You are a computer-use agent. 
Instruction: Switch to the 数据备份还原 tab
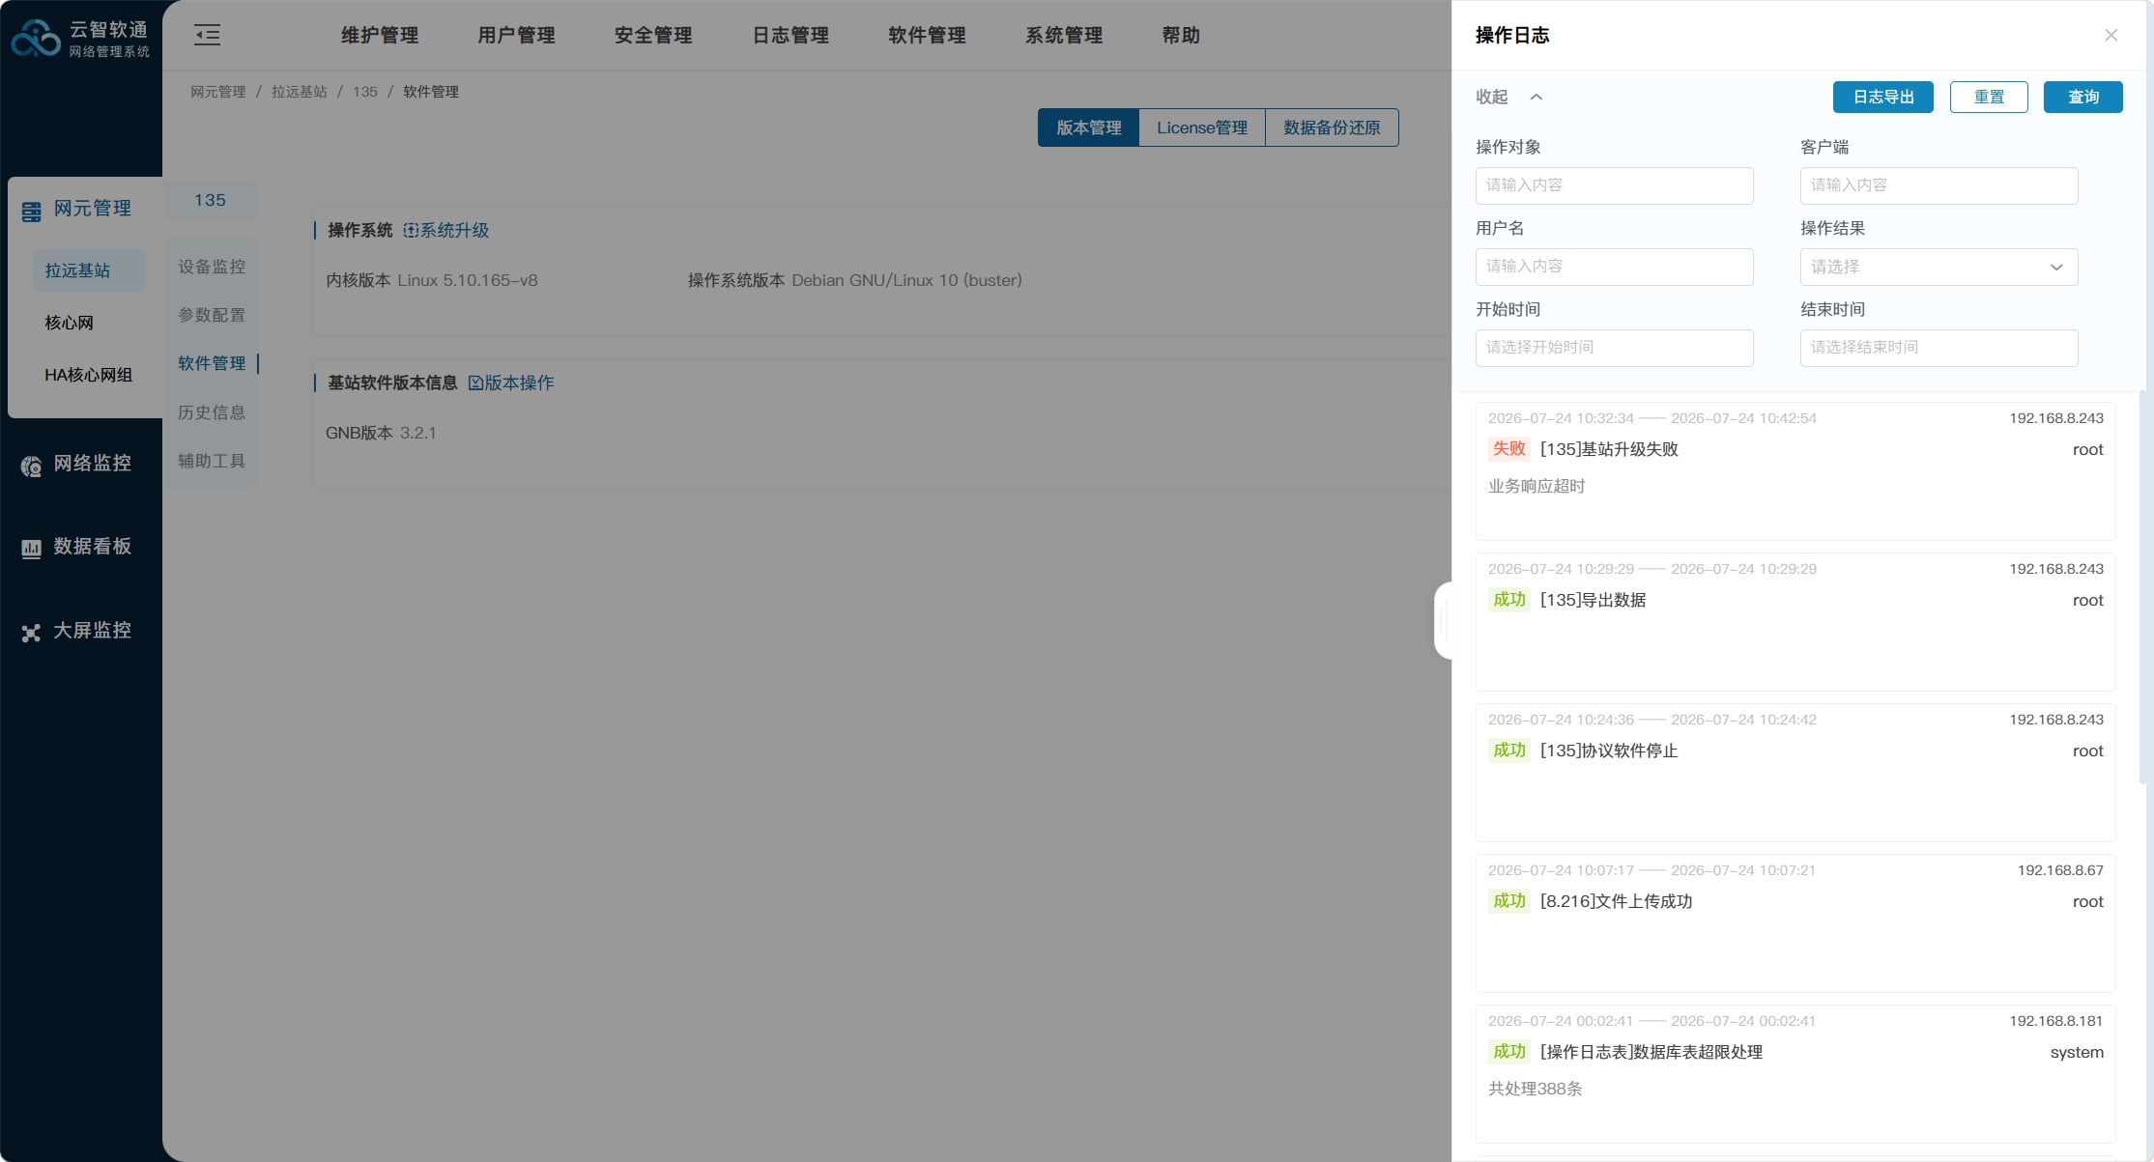(x=1332, y=128)
